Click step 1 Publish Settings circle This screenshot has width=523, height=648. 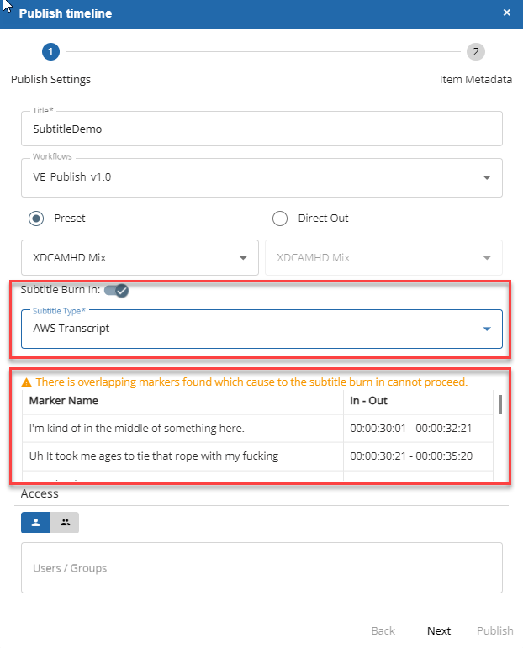click(x=50, y=52)
